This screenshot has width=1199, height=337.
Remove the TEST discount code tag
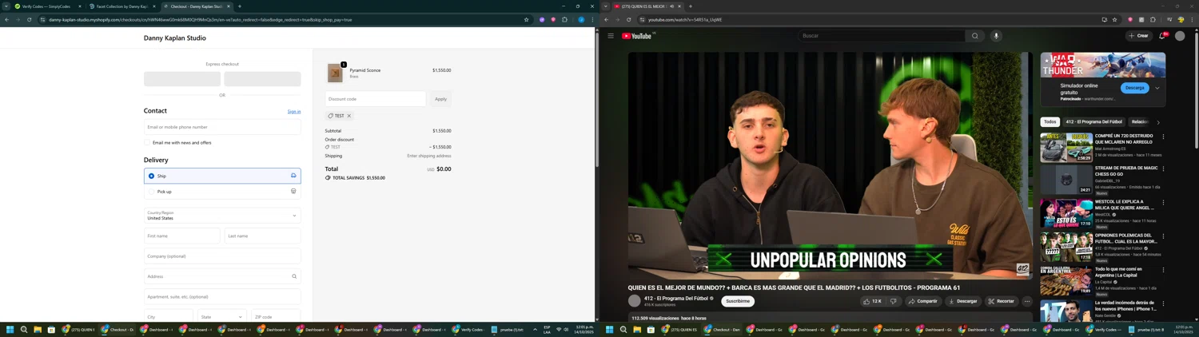tap(349, 116)
